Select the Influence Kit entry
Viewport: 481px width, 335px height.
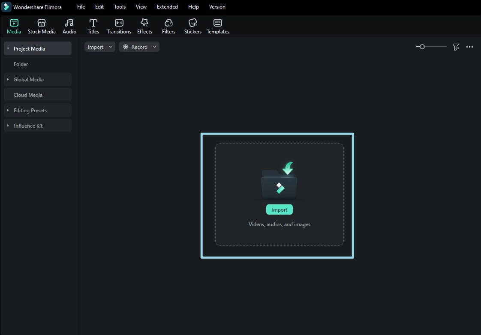point(37,126)
